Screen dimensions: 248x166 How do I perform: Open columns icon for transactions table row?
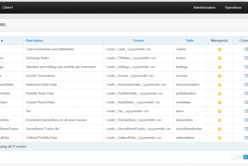246,120
